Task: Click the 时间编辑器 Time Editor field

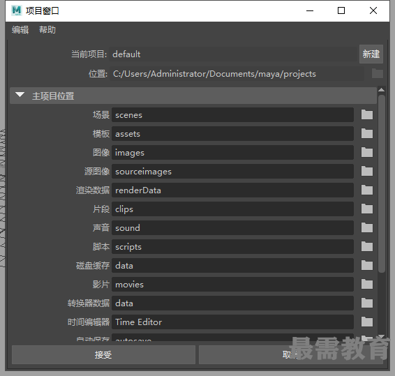Action: (233, 322)
